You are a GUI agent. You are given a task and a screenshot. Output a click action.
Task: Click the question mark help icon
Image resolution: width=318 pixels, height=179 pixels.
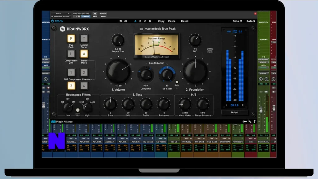255,122
